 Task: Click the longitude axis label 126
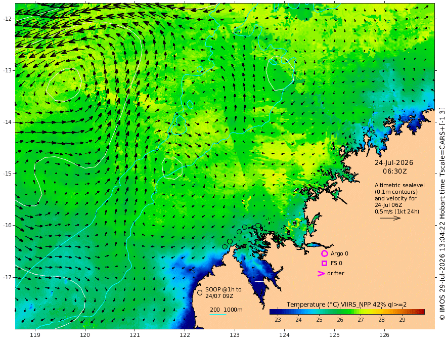click(384, 335)
